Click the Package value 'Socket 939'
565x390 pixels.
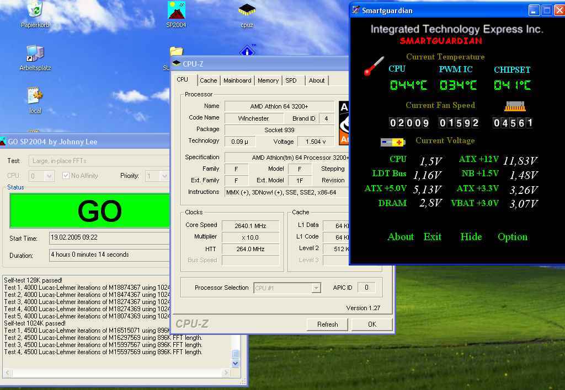pyautogui.click(x=279, y=130)
